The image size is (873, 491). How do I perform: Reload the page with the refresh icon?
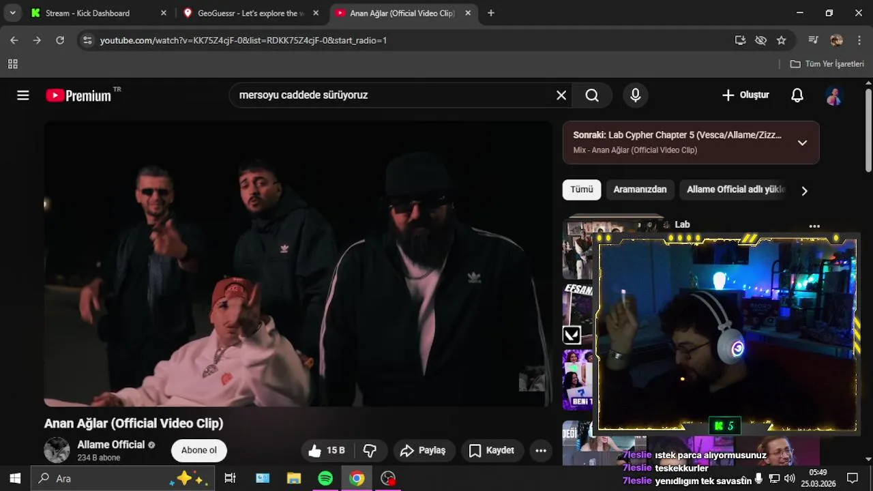coord(60,40)
